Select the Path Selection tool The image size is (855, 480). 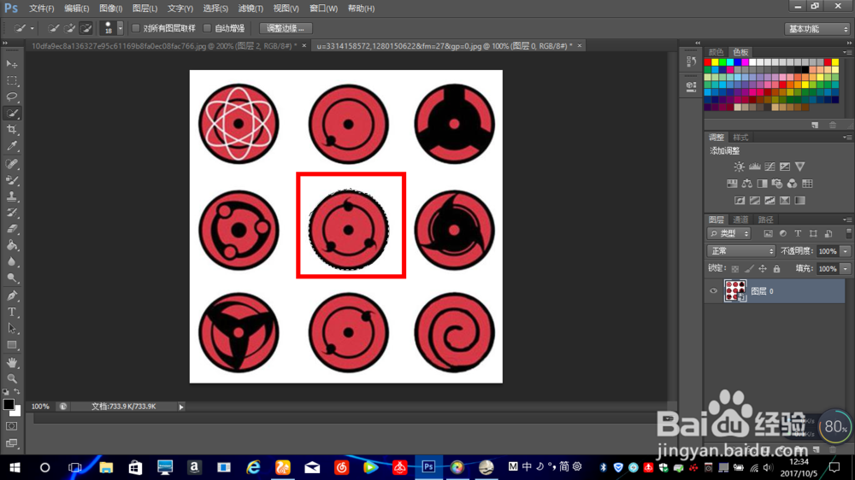pyautogui.click(x=11, y=329)
